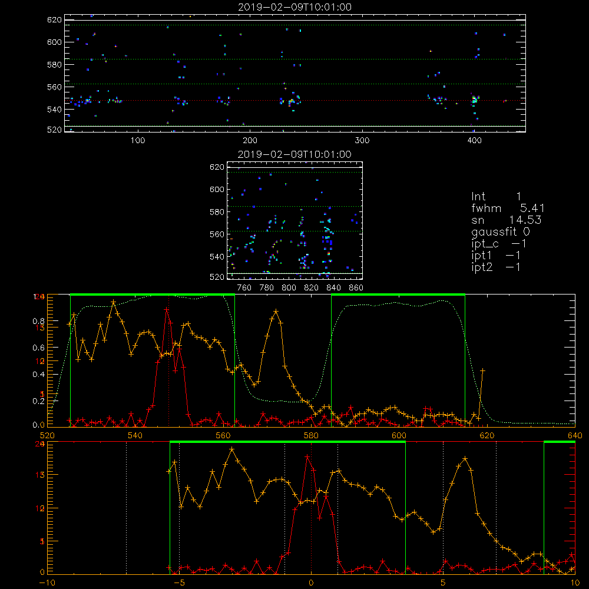Viewport: 589px width, 589px height.
Task: Click the -10 x-axis label on bottom plot
Action: pyautogui.click(x=47, y=583)
